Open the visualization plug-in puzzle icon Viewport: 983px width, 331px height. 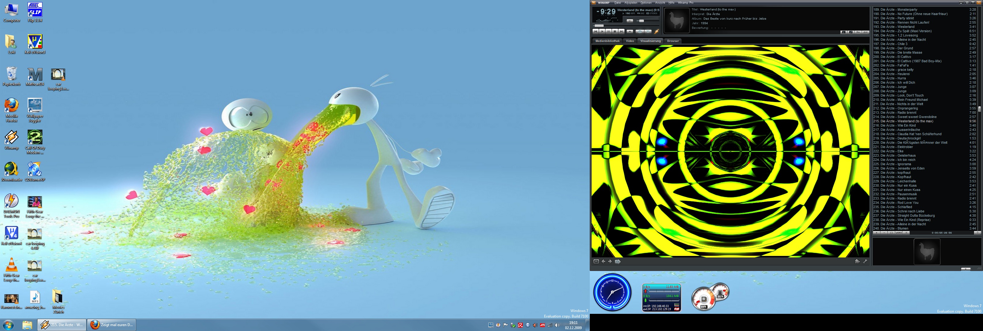coord(857,261)
